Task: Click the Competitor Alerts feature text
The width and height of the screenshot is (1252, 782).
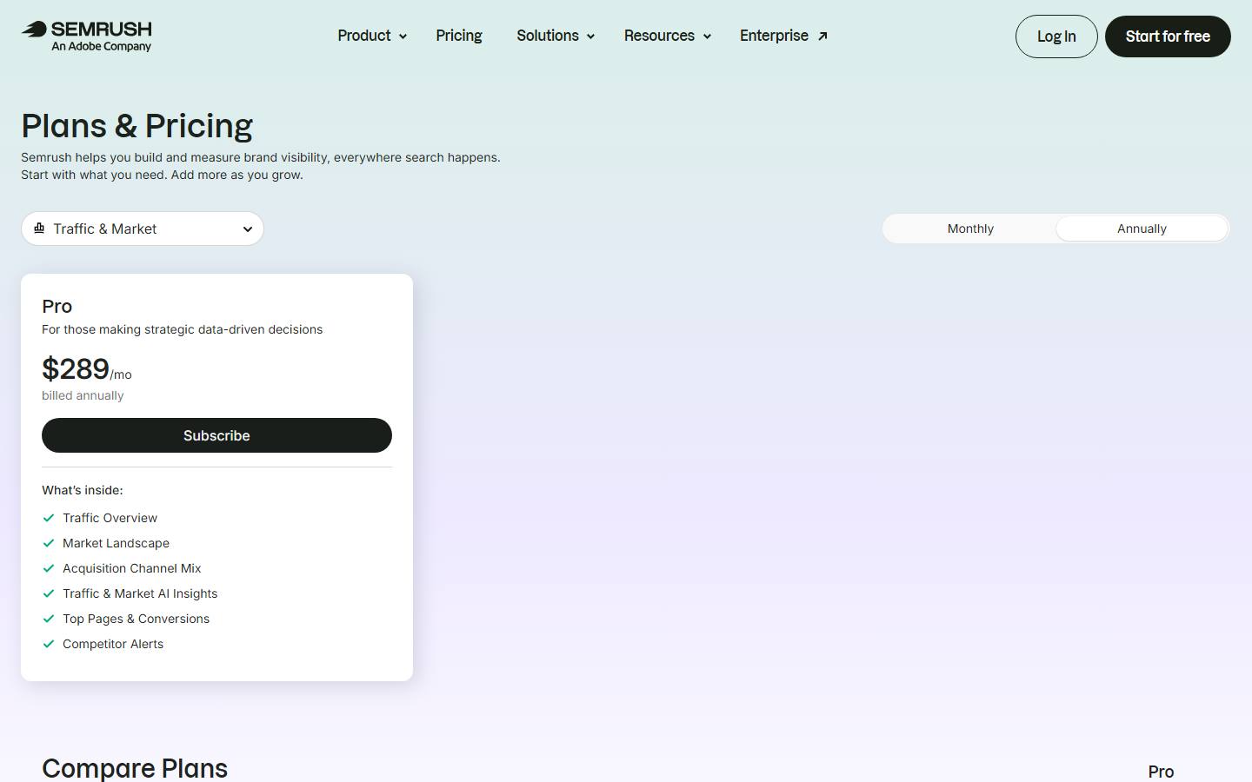Action: [113, 644]
